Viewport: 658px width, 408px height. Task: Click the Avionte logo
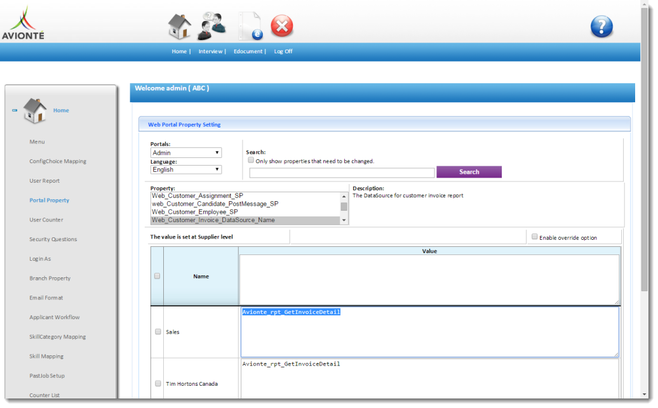(23, 23)
